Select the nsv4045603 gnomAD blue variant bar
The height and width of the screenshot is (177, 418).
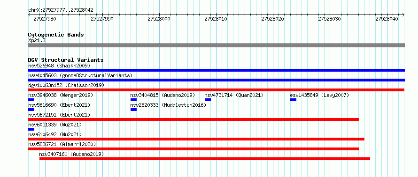pyautogui.click(x=216, y=80)
